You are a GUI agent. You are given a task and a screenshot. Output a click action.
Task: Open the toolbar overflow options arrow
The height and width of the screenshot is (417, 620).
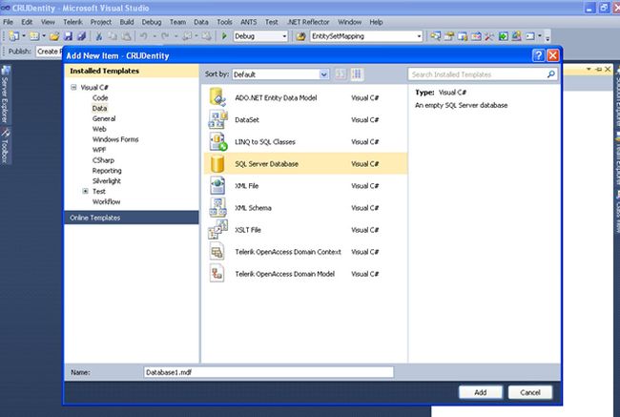pyautogui.click(x=548, y=36)
